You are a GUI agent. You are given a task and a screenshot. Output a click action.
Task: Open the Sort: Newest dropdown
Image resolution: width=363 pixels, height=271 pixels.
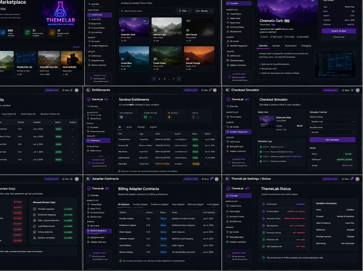pos(204,11)
